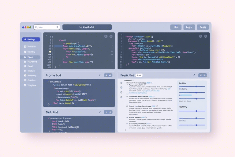Viewport: 235px width, 157px height.
Task: Click the first round icon in top-left code panel
Action: [106, 36]
